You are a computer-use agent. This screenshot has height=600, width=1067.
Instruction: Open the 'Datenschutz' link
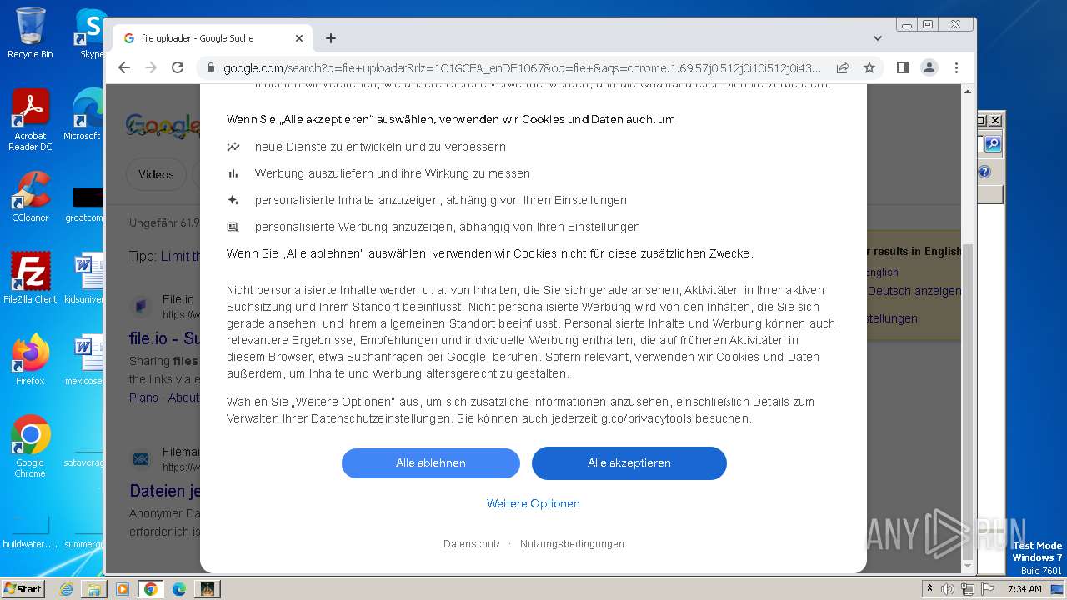pos(472,543)
